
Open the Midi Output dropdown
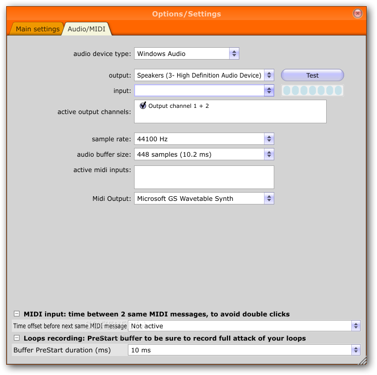pos(204,198)
